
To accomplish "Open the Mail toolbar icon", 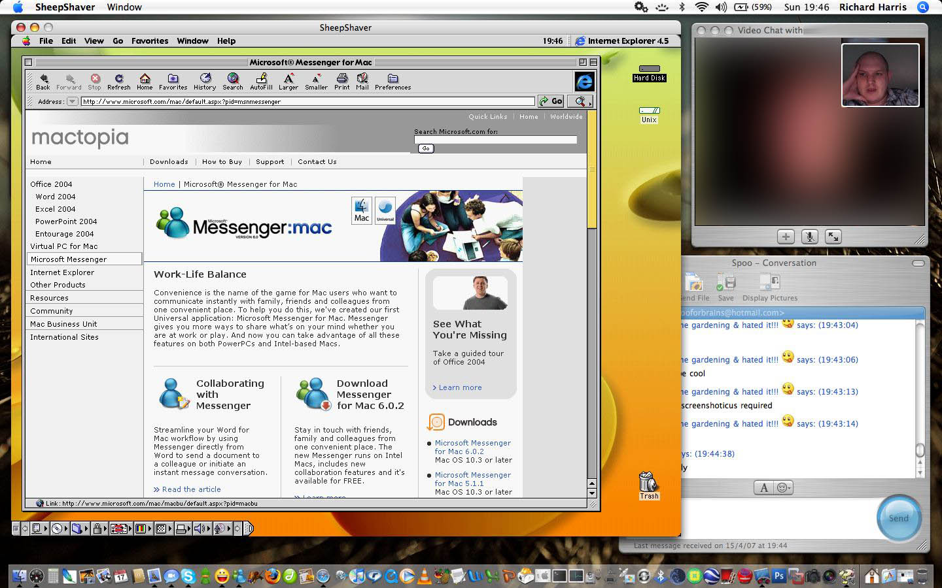I will tap(362, 82).
